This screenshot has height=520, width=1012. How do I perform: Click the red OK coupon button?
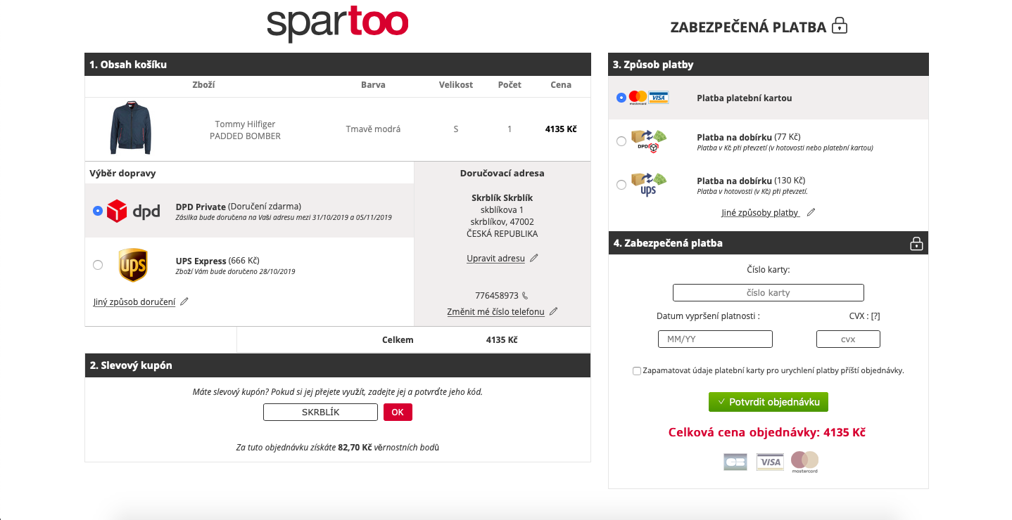coord(398,412)
